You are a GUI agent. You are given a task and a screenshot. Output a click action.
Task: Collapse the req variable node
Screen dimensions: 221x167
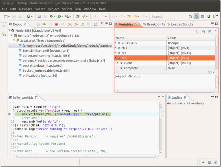click(x=115, y=58)
